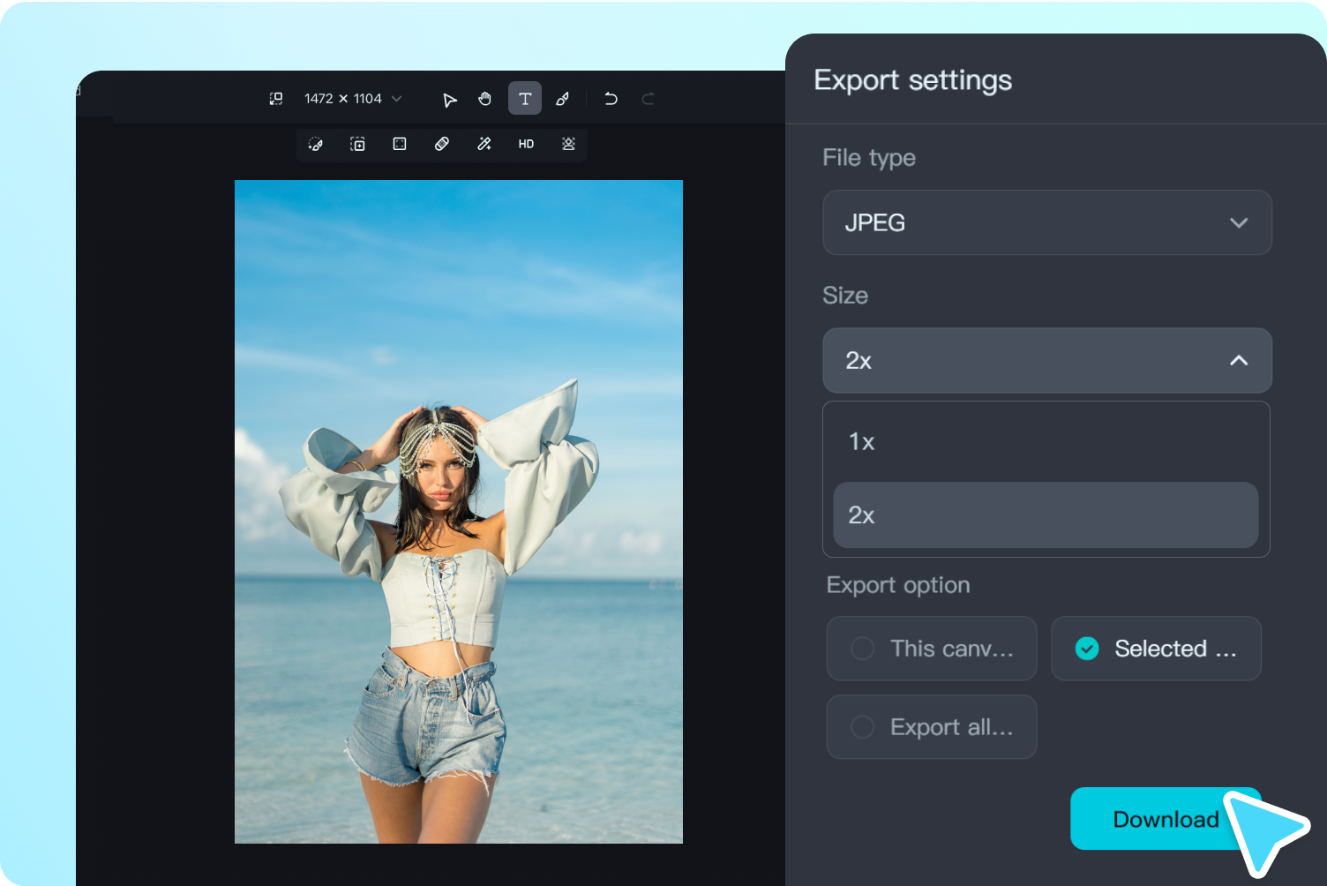Screen dimensions: 1327x886
Task: Click the redo arrow
Action: tap(648, 99)
